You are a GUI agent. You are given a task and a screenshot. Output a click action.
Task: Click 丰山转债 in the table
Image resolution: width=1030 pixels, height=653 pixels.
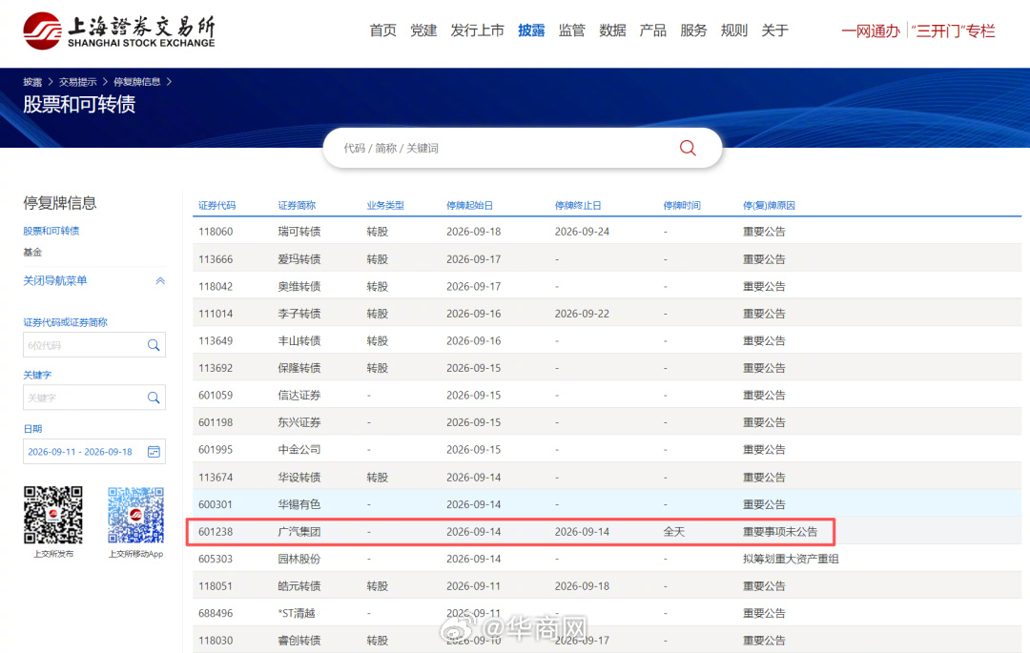(x=299, y=341)
